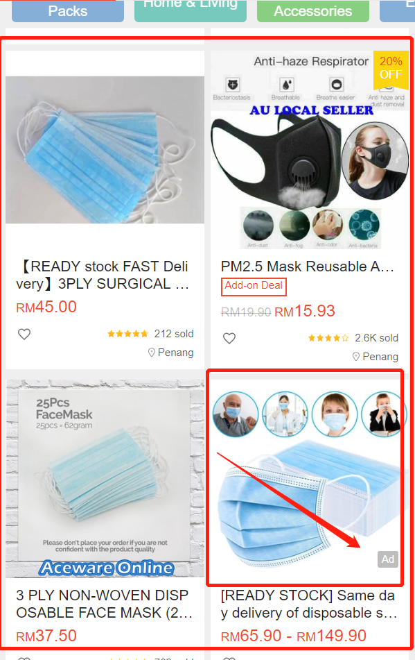Click the Add-on Deal tag
Image resolution: width=415 pixels, height=660 pixels.
tap(254, 287)
